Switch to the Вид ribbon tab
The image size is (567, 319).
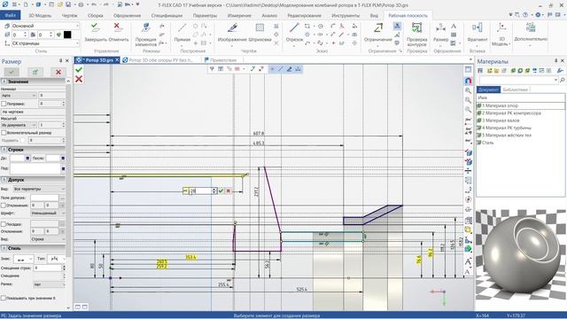click(374, 16)
